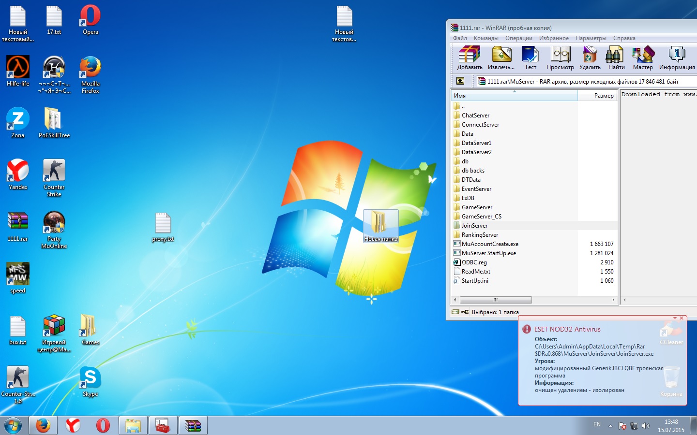Open the Избранное menu
Viewport: 697px width, 435px height.
click(554, 38)
